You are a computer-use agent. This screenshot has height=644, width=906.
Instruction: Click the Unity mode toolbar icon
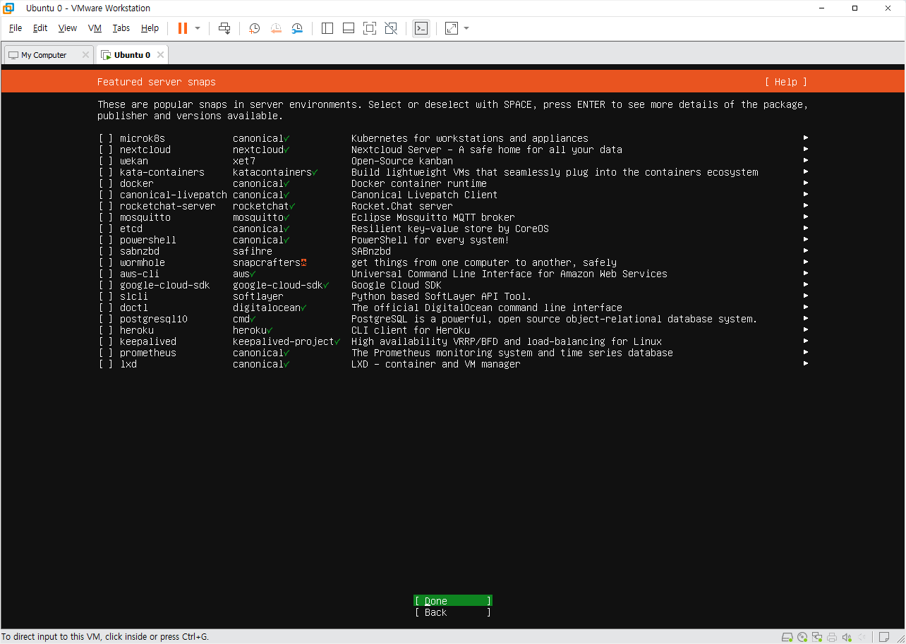click(x=391, y=28)
